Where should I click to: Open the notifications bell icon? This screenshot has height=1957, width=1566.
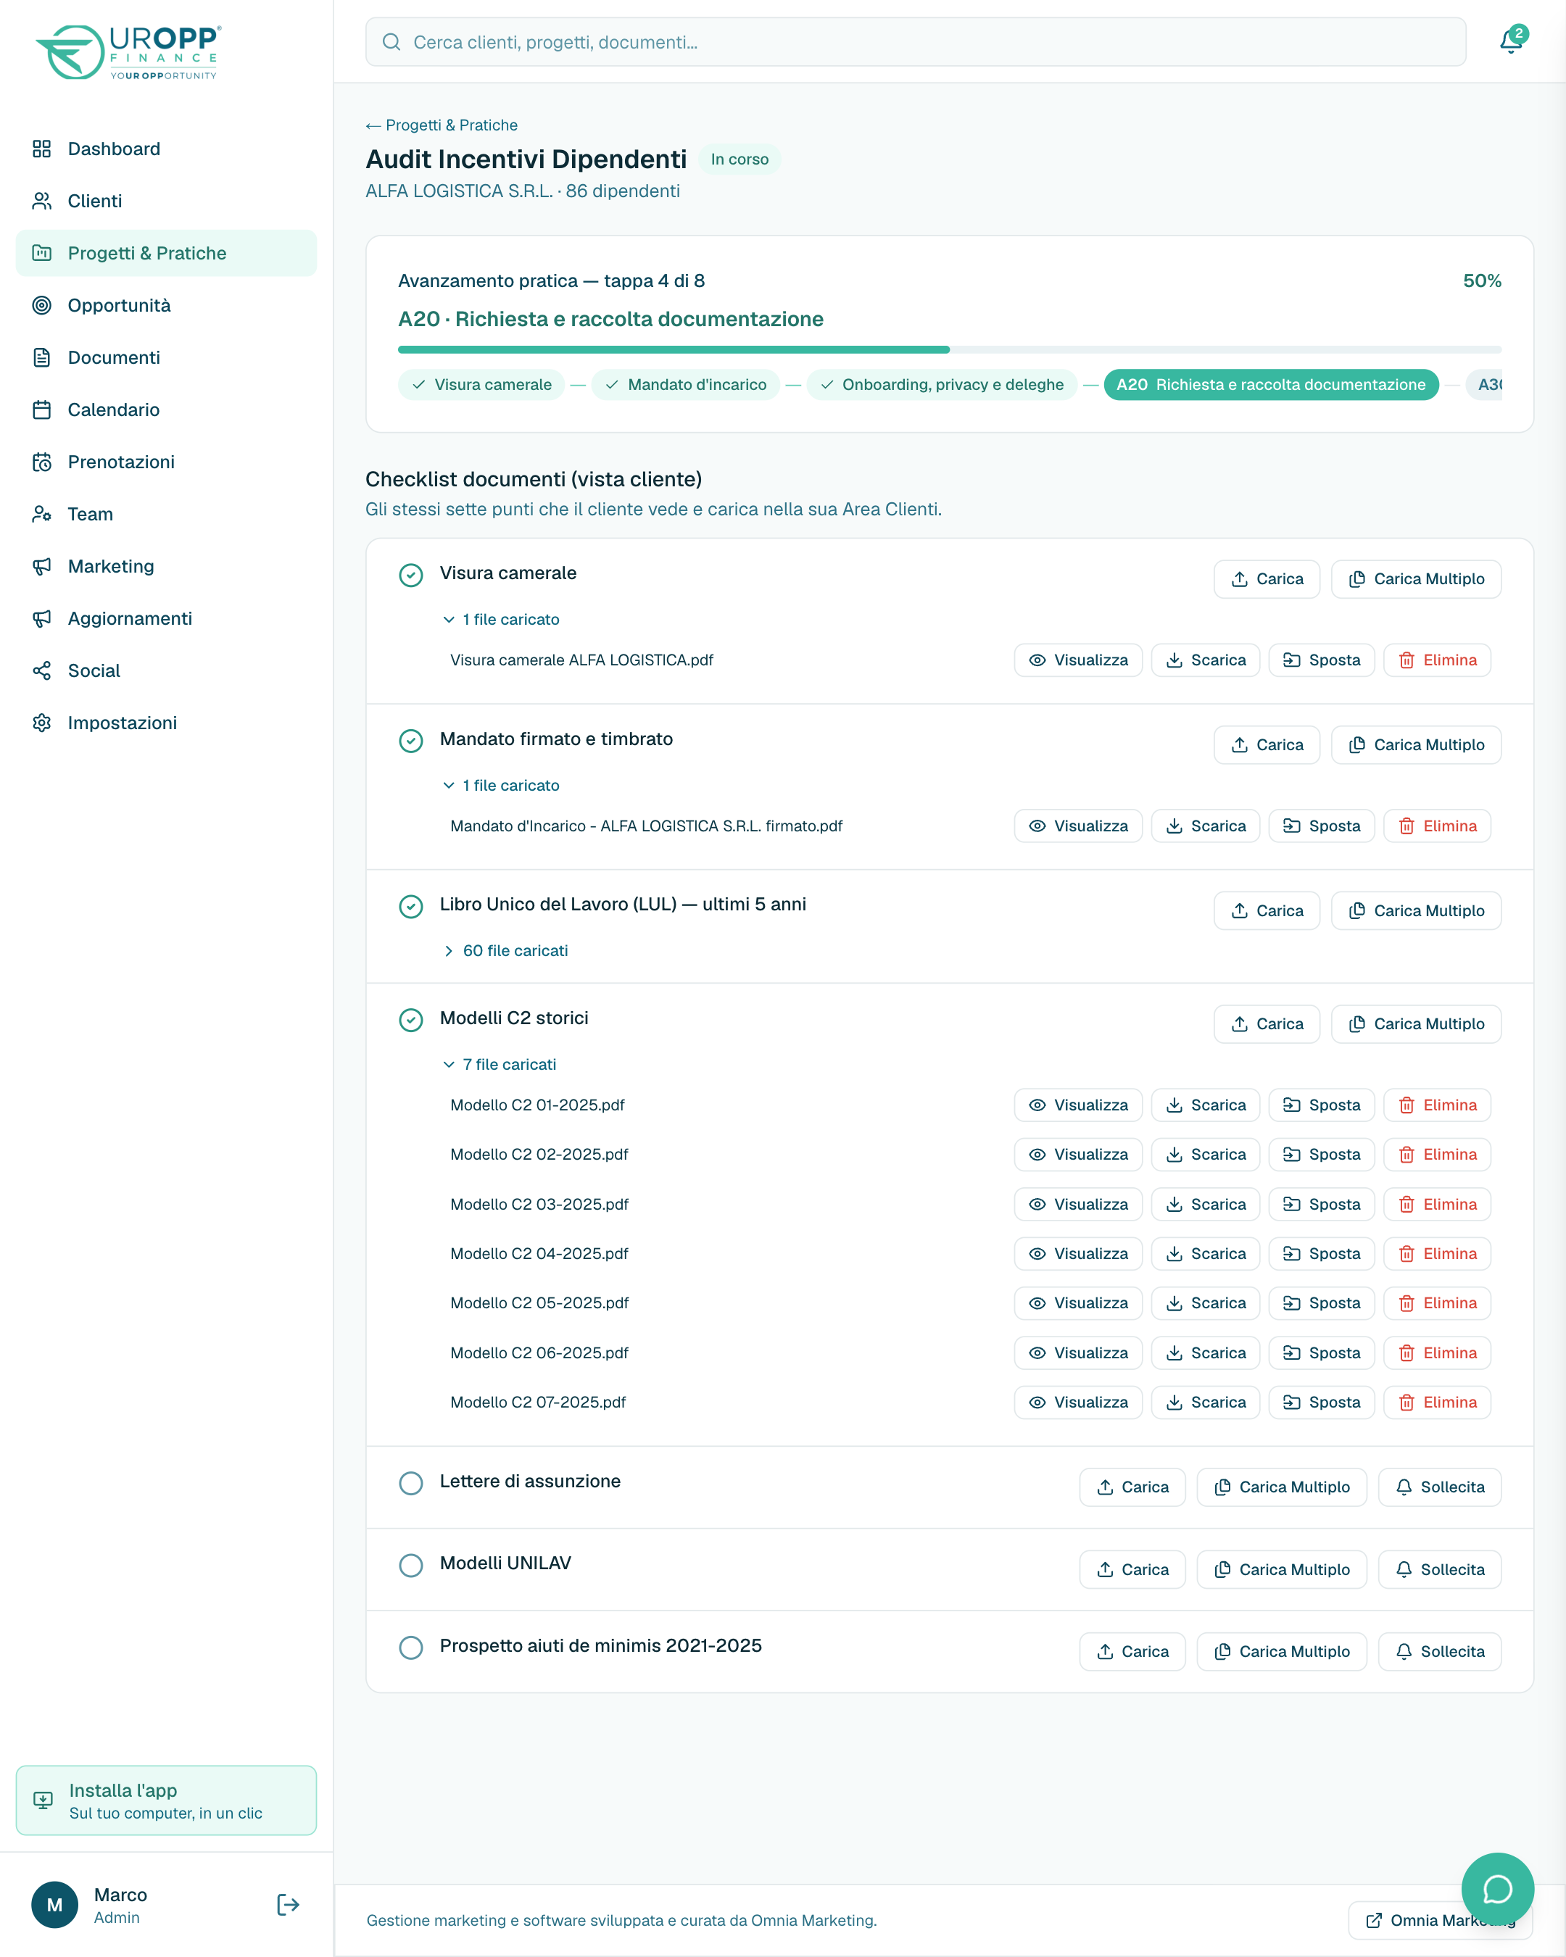(1511, 41)
